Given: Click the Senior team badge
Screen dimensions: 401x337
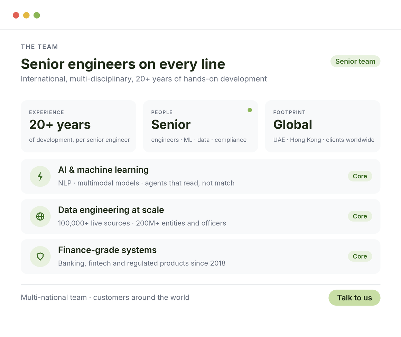Looking at the screenshot, I should pyautogui.click(x=355, y=62).
